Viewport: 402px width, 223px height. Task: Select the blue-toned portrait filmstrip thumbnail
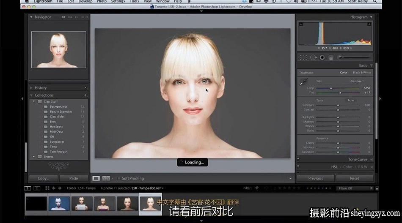(59, 204)
